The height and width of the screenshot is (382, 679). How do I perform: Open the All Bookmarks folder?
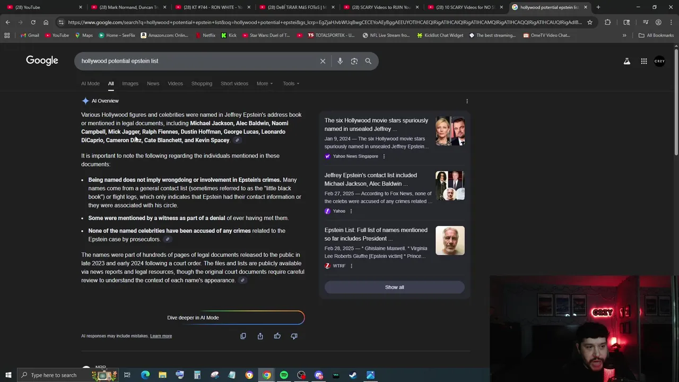click(x=656, y=36)
